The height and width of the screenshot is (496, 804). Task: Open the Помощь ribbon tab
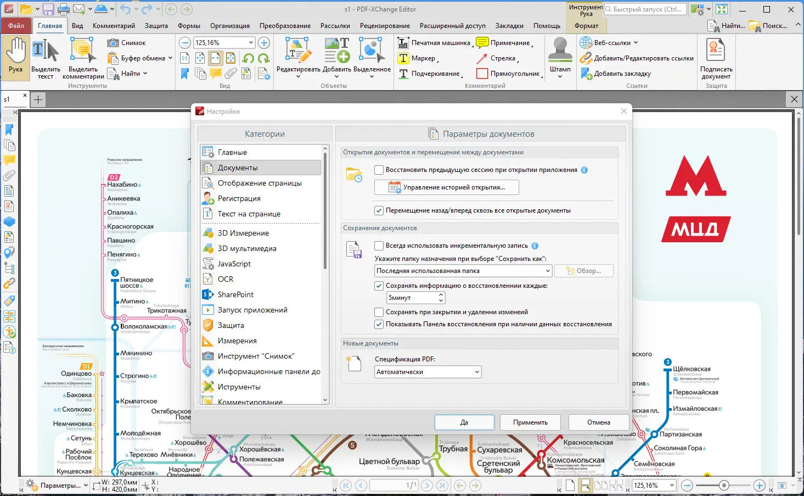(x=547, y=26)
